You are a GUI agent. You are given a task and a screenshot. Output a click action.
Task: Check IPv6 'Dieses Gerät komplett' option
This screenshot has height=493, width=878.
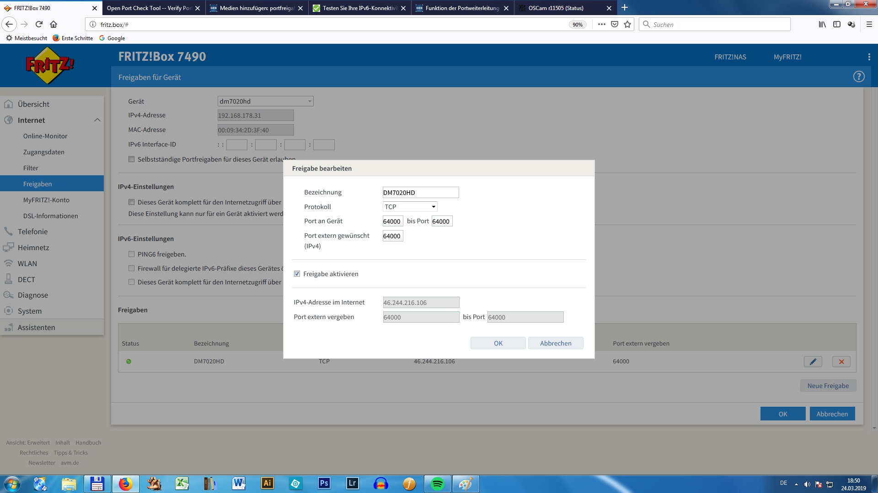pos(131,282)
